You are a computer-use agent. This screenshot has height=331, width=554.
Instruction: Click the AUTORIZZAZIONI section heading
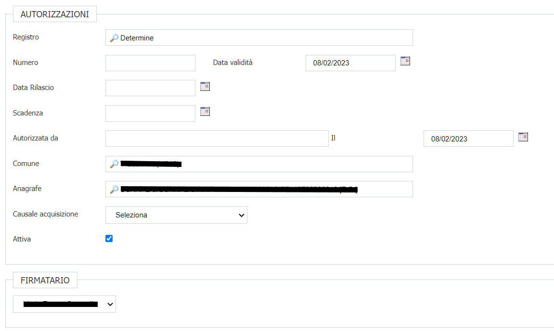coord(54,14)
